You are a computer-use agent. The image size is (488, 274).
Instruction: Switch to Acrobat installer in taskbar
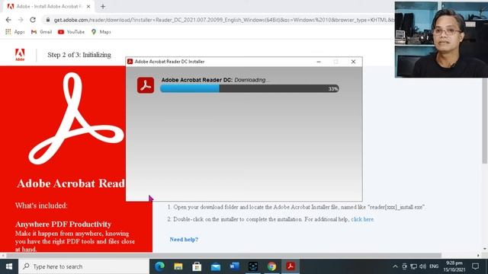[x=291, y=266]
